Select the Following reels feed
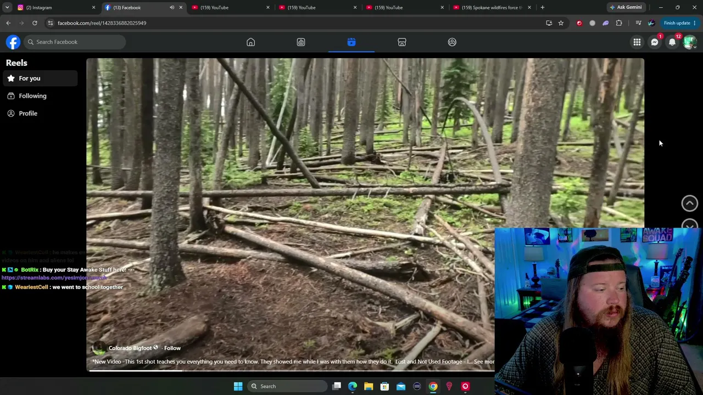The height and width of the screenshot is (395, 703). coord(40,96)
